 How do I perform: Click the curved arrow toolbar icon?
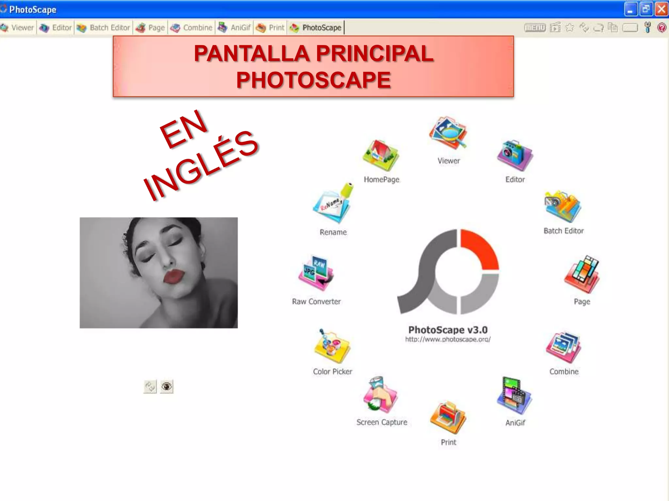click(598, 28)
